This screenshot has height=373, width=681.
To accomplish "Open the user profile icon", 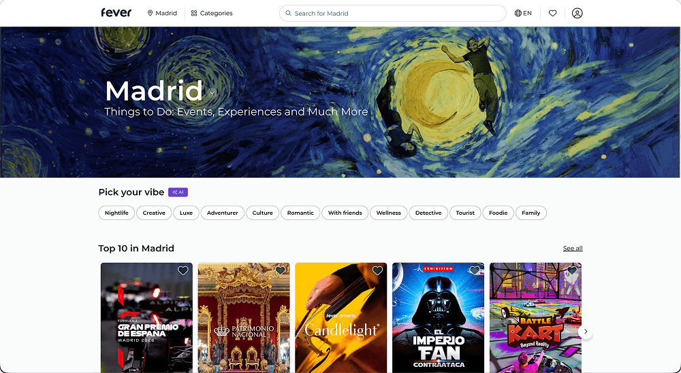I will tap(577, 14).
